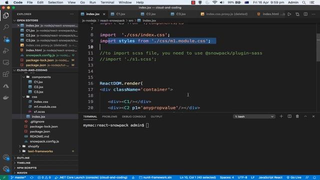The height and width of the screenshot is (180, 320).
Task: Switch to the C2.jsx tab
Action: coord(151,14)
